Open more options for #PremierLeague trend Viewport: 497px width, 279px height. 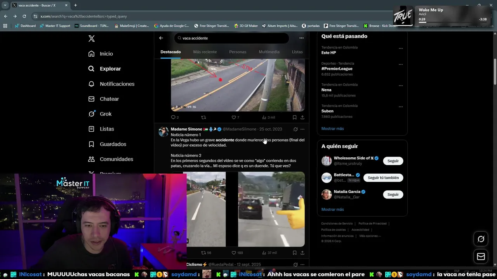click(401, 64)
